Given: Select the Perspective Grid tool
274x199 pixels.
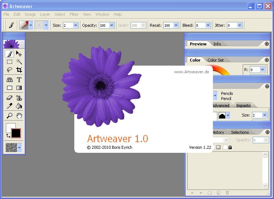Looking at the screenshot, I should click(10, 80).
